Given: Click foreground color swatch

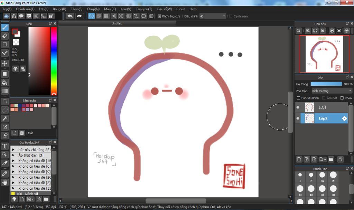Looking at the screenshot, I should [15, 31].
